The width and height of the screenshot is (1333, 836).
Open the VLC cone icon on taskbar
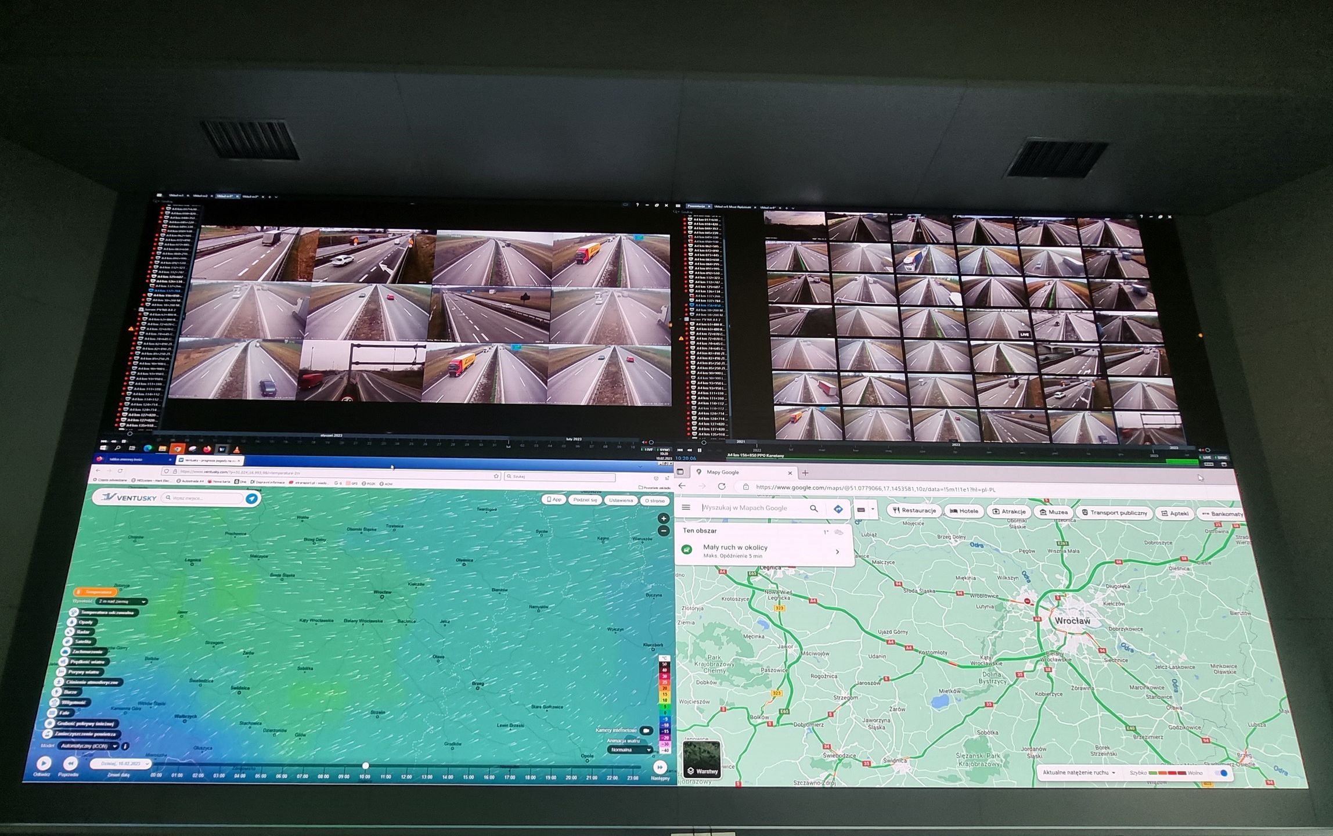coord(236,450)
